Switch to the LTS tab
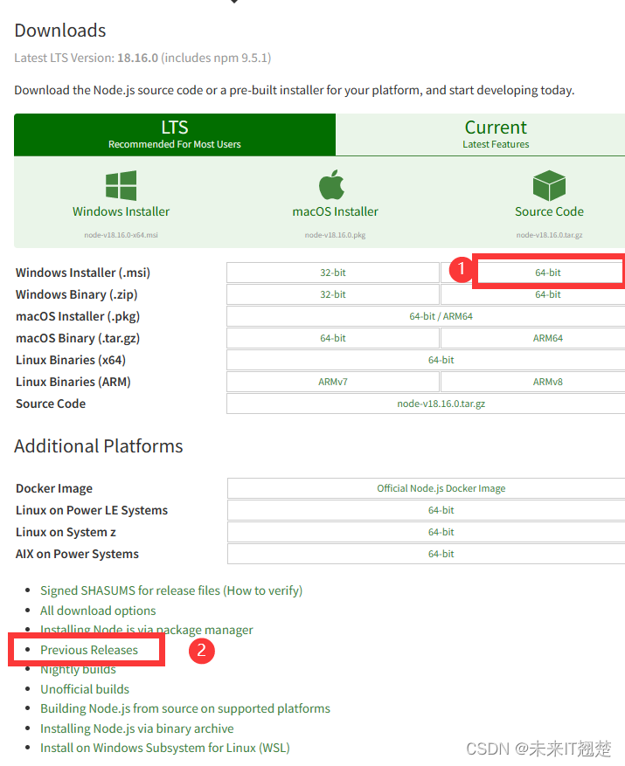Viewport: 625px width, 766px height. pos(175,135)
